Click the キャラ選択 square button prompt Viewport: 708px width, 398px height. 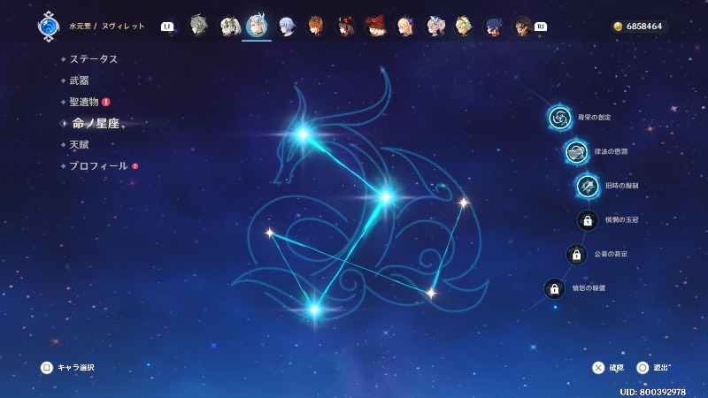coord(68,368)
